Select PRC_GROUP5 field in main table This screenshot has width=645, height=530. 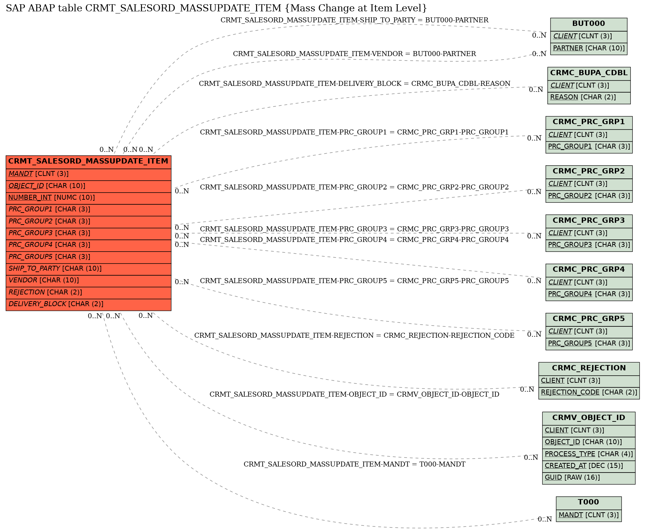pos(88,257)
